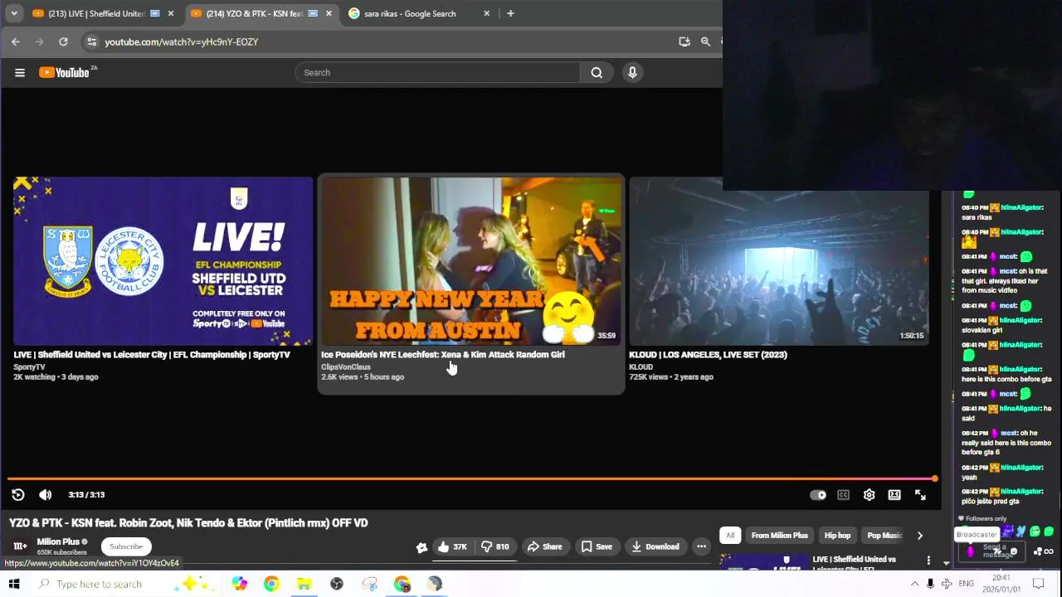The image size is (1062, 597).
Task: Open the zoom magnifier in the address bar
Action: click(705, 41)
